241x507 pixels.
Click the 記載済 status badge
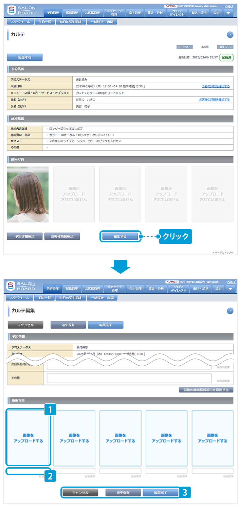(x=226, y=57)
